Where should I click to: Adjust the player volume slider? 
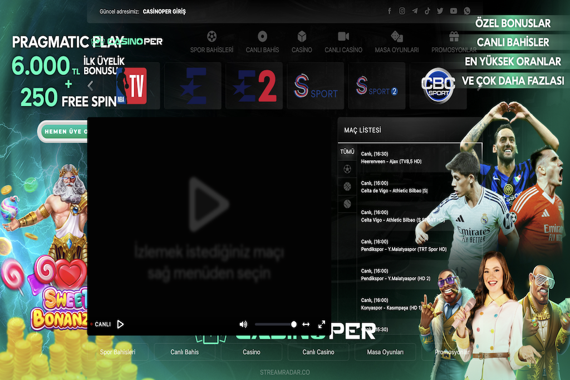click(275, 324)
